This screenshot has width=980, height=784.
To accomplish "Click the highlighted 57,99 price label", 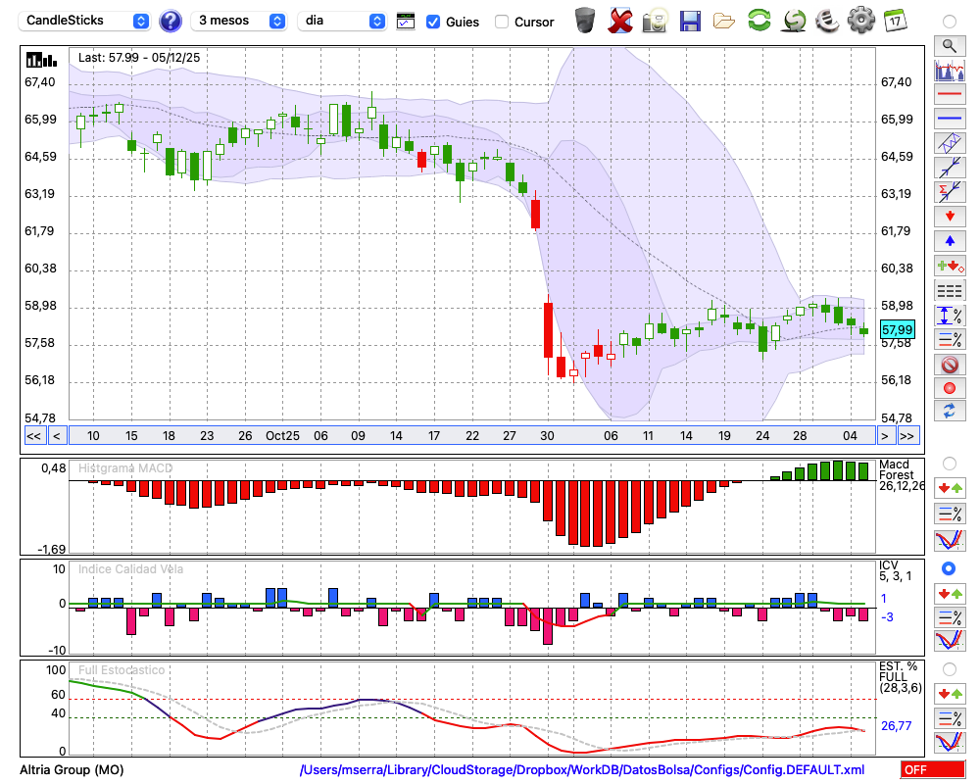I will [897, 329].
